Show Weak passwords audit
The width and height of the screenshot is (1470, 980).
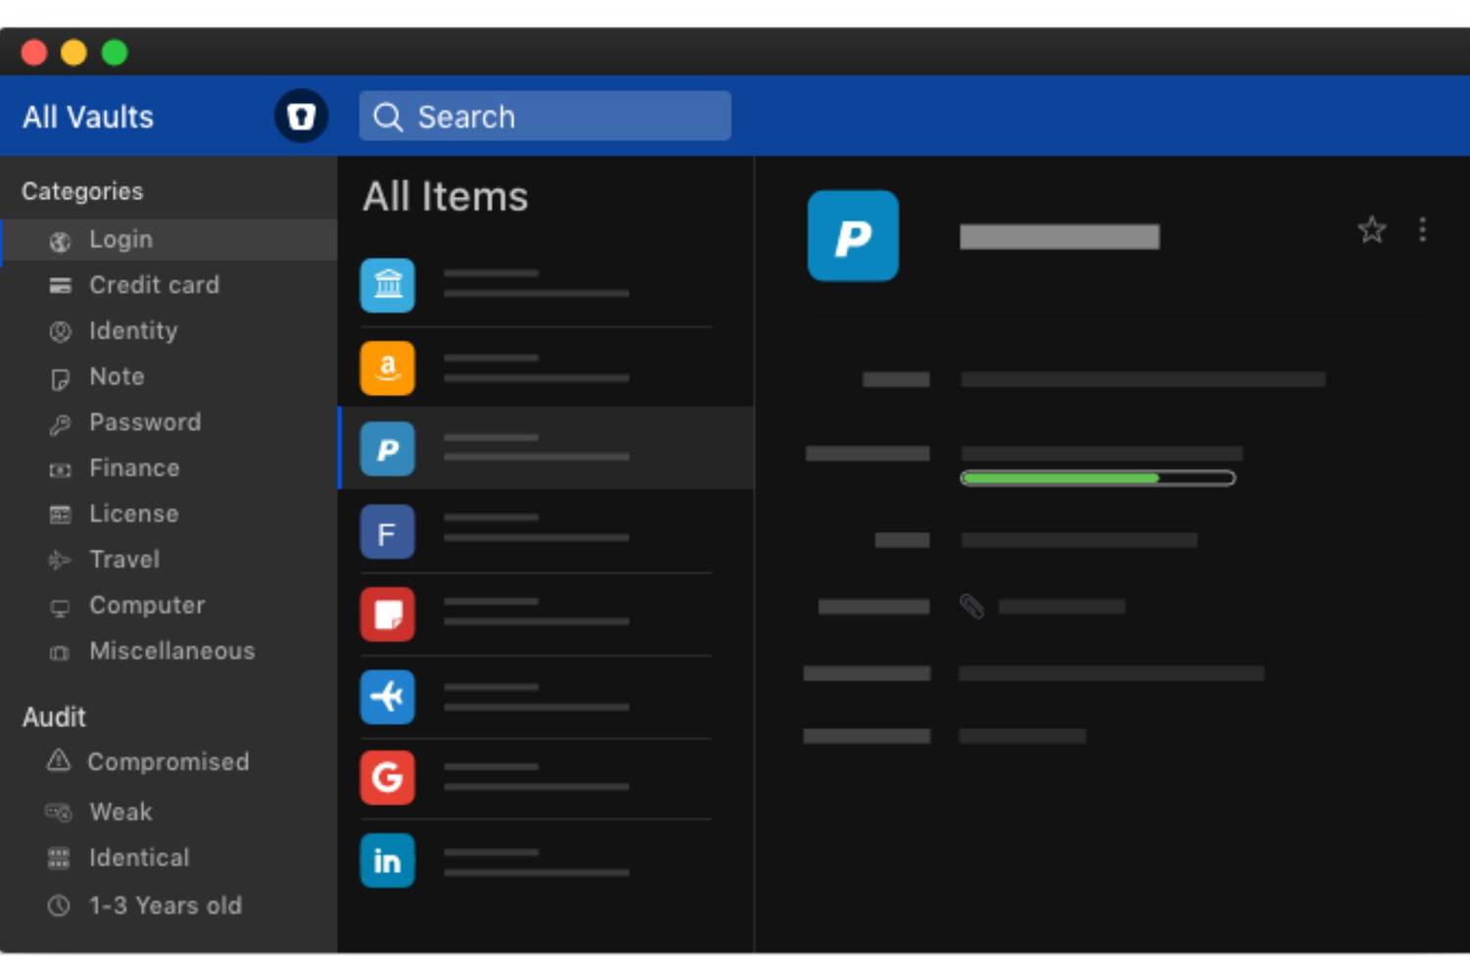tap(121, 811)
